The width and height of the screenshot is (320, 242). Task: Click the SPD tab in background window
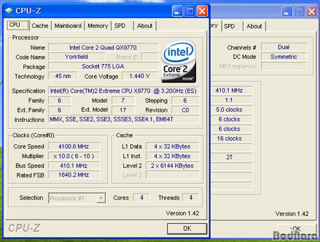point(232,26)
